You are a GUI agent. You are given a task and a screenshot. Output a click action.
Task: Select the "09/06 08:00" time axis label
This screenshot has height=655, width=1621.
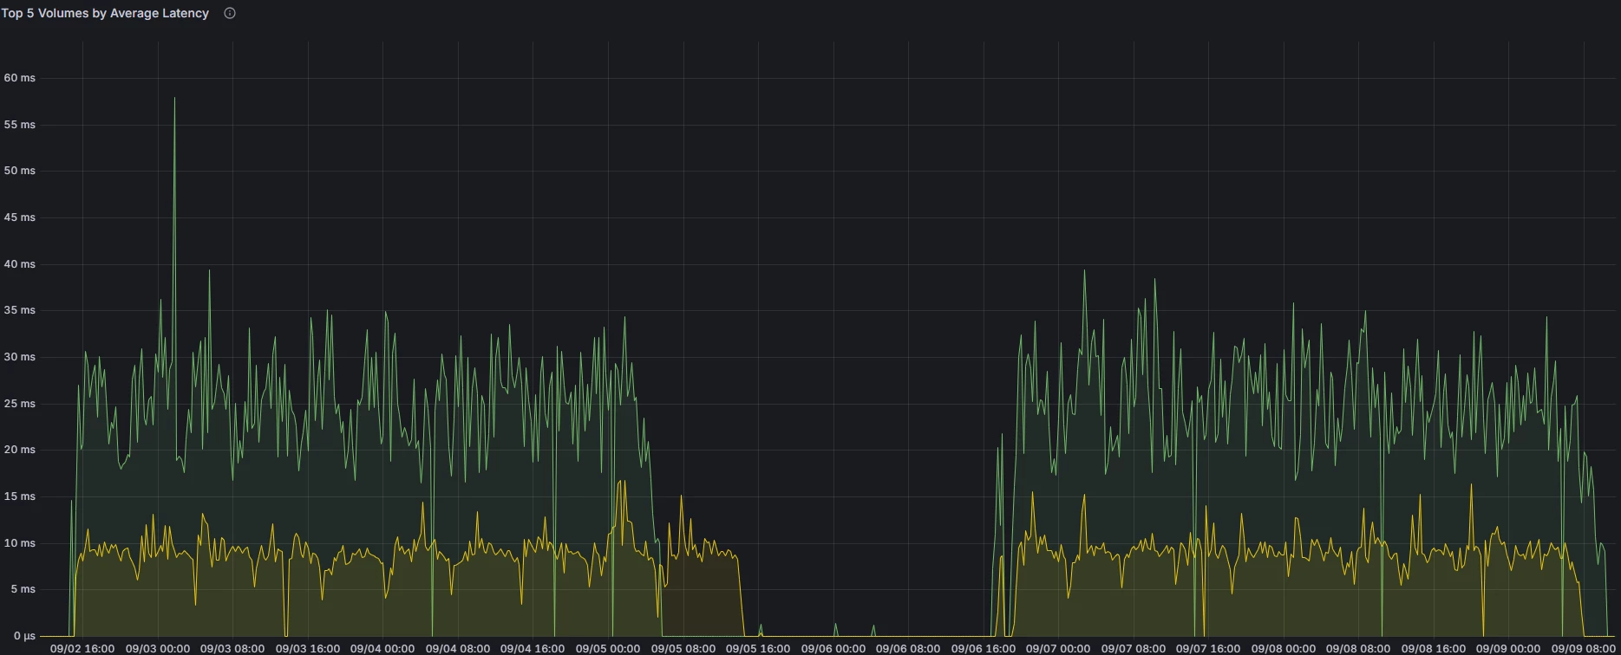click(908, 648)
